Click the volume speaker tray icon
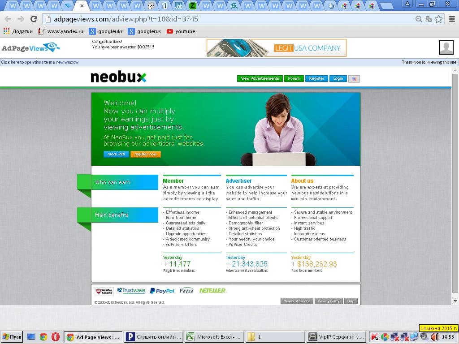The image size is (459, 344). coord(434,337)
